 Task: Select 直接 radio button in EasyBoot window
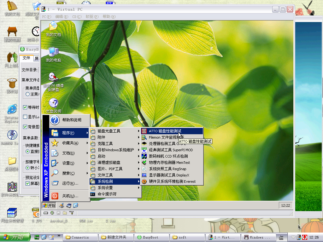(28, 152)
